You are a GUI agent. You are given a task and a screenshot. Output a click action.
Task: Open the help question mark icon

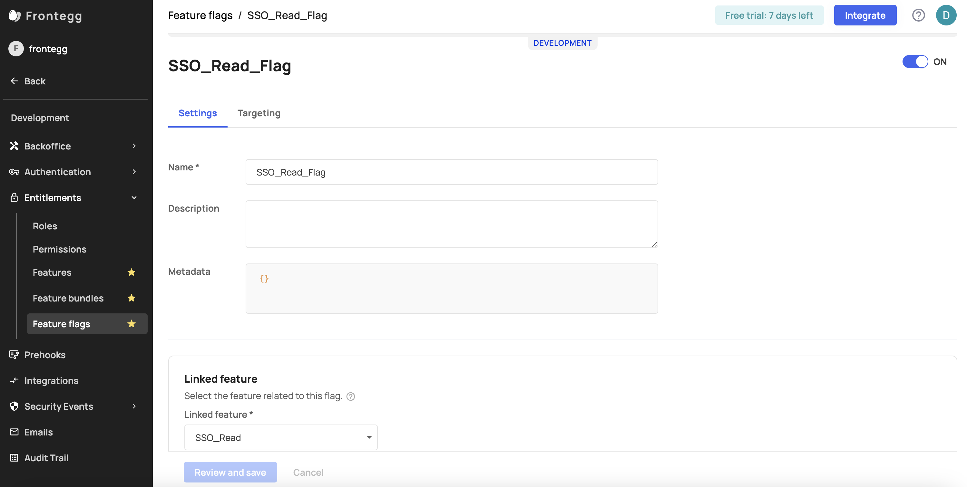(x=918, y=15)
